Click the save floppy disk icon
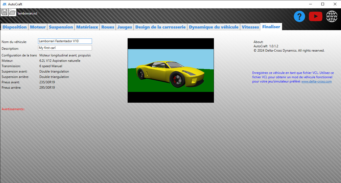The width and height of the screenshot is (341, 183). coord(4,12)
